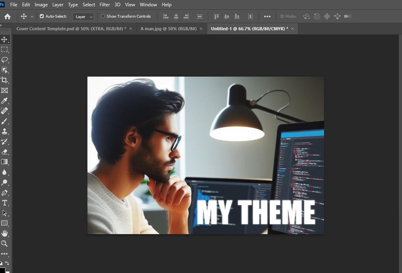
Task: Close the A man.jpg tab
Action: (x=201, y=29)
